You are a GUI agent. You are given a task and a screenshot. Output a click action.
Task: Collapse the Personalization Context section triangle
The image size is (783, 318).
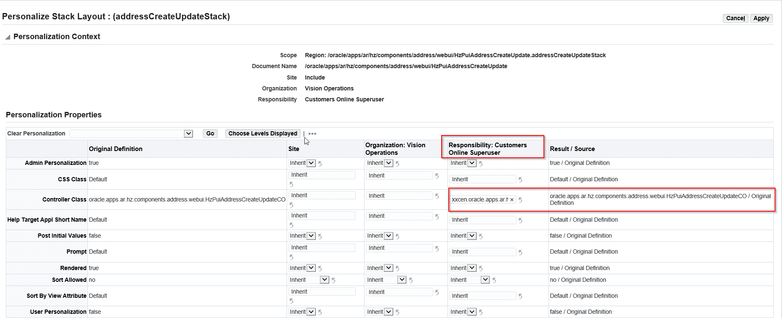8,37
